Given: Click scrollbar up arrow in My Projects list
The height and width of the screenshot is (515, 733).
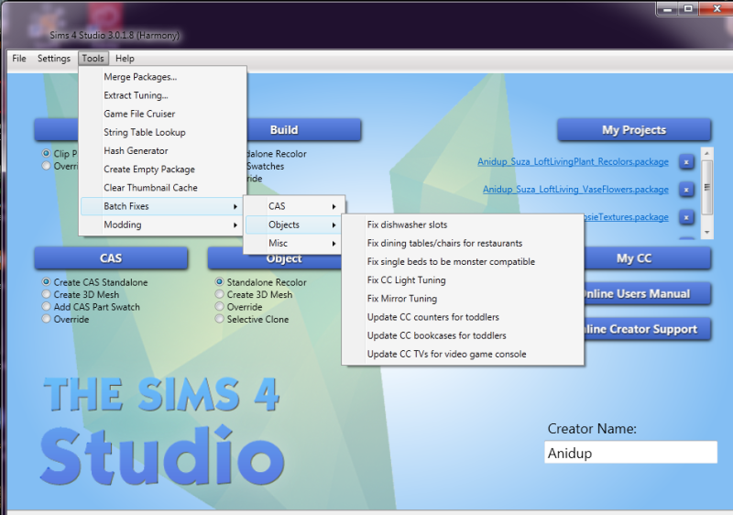Looking at the screenshot, I should 706,153.
